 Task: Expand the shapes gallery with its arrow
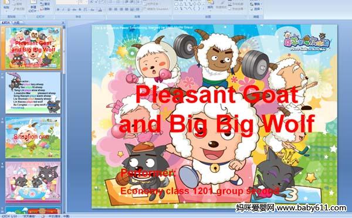pyautogui.click(x=204, y=9)
